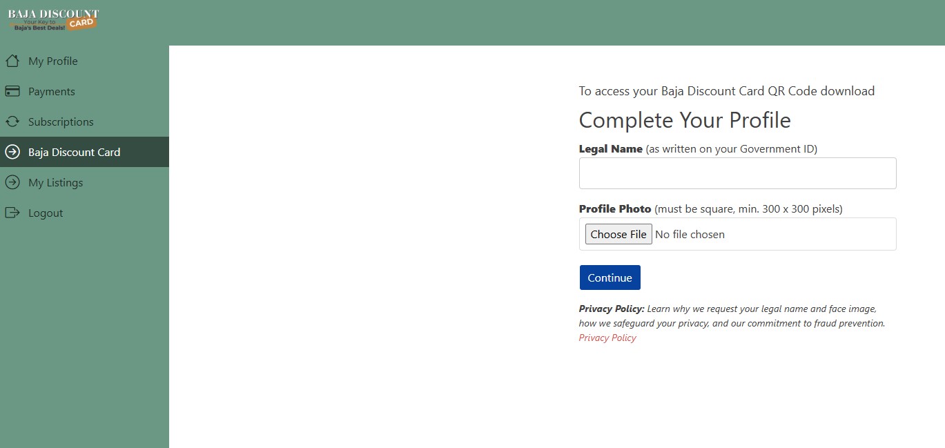The image size is (945, 448).
Task: Click the credit card icon beside Payments
Action: (12, 91)
